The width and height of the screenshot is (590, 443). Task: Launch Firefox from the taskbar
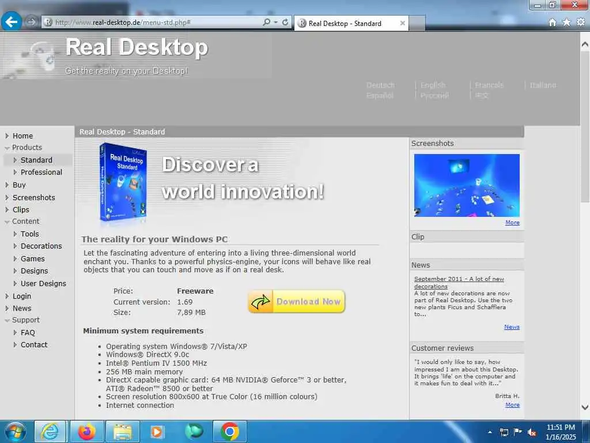tap(86, 431)
